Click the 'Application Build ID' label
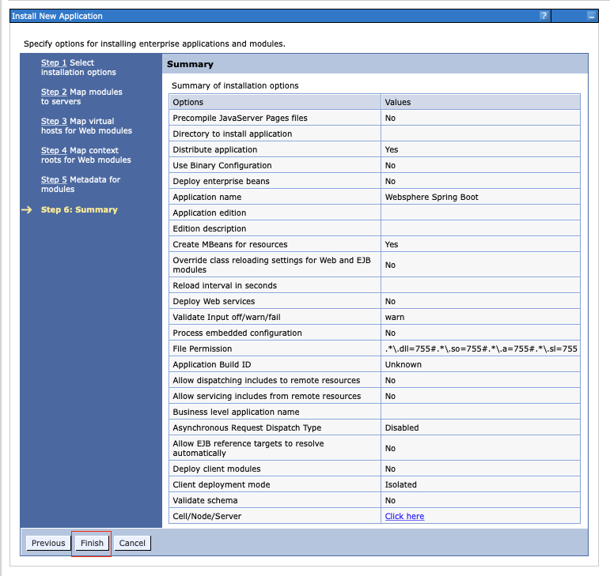Screen dimensions: 610x576 click(x=211, y=365)
